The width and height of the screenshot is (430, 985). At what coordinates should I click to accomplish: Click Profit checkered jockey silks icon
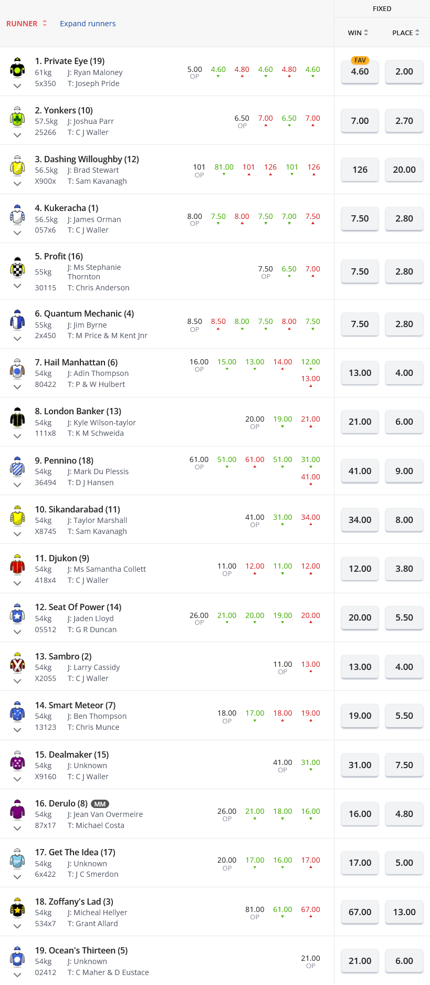(x=17, y=267)
